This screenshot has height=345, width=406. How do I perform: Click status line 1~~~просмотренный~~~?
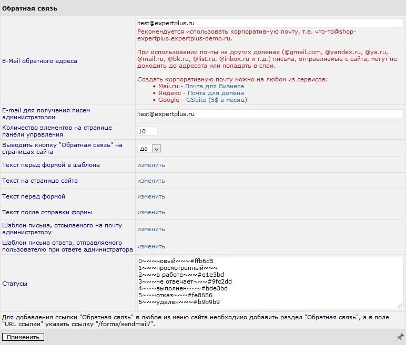pos(178,268)
